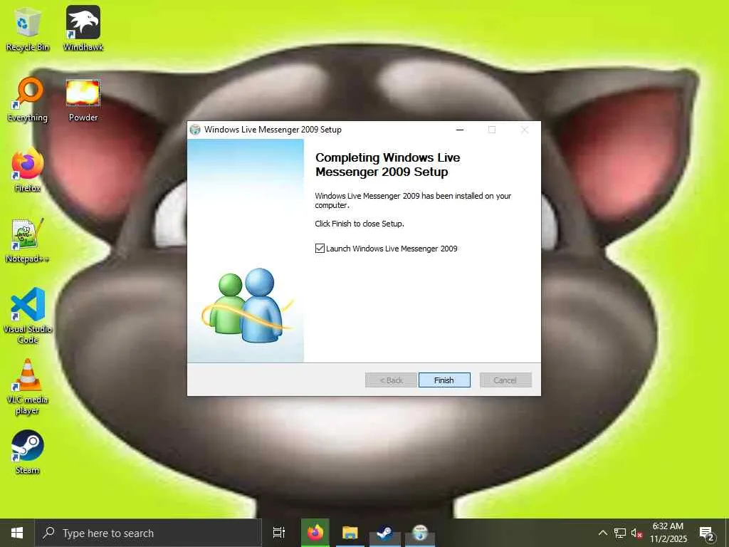Open the network status tray icon
729x547 pixels.
point(620,533)
